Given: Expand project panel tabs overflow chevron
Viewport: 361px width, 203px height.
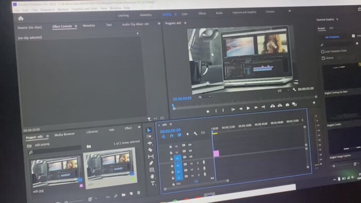Looking at the screenshot, I should click(x=139, y=127).
